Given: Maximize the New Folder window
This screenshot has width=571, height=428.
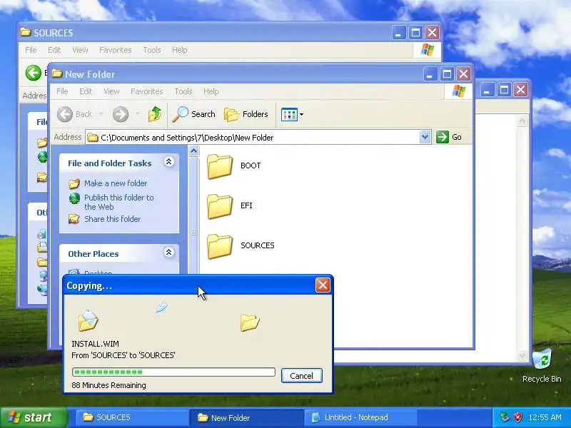Looking at the screenshot, I should [447, 74].
